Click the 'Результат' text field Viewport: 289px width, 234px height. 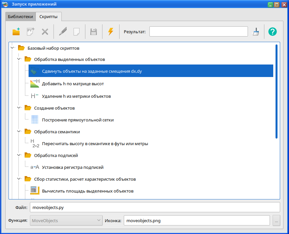click(198, 32)
